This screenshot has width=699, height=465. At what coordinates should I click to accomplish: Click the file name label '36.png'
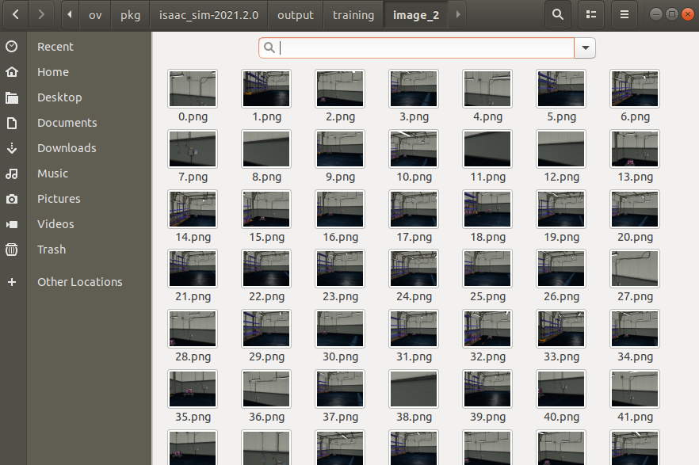tap(266, 417)
